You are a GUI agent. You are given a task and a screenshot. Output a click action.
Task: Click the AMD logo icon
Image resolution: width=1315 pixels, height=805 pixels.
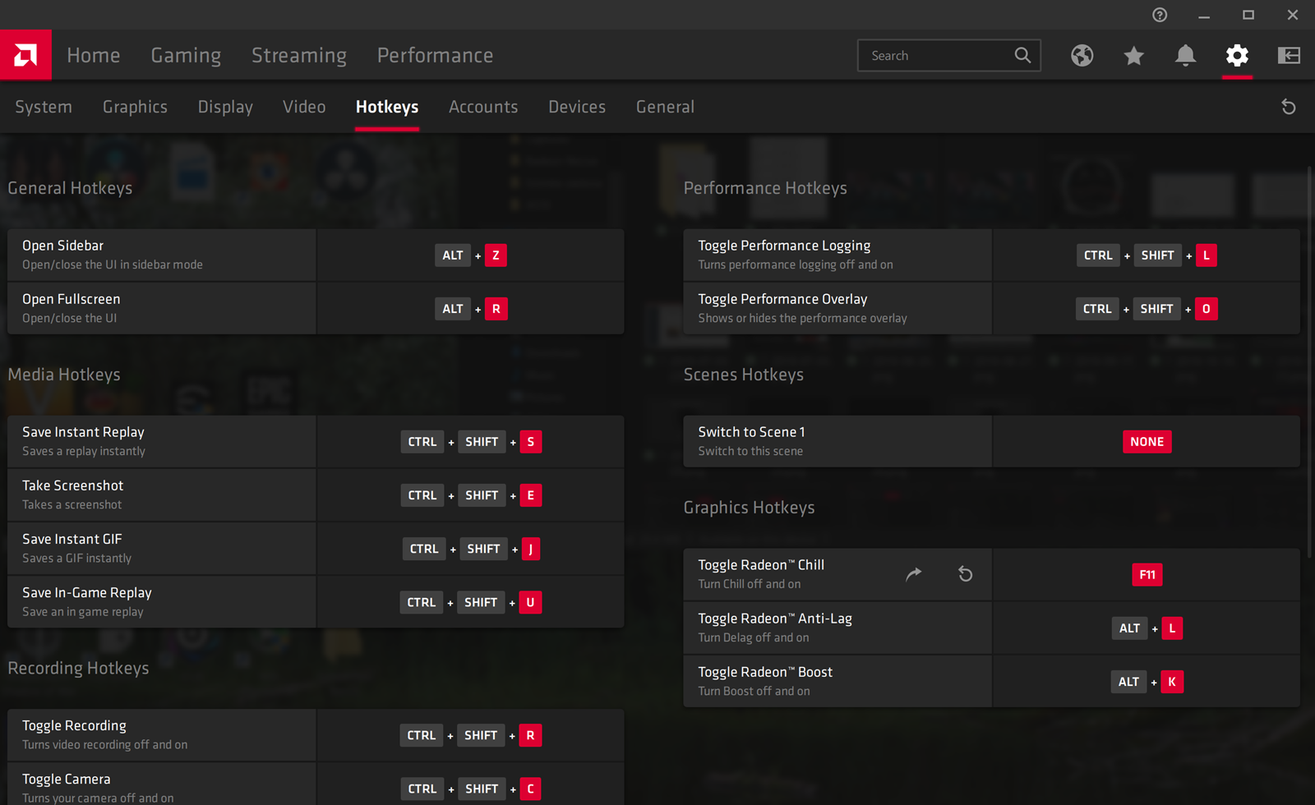(x=25, y=55)
